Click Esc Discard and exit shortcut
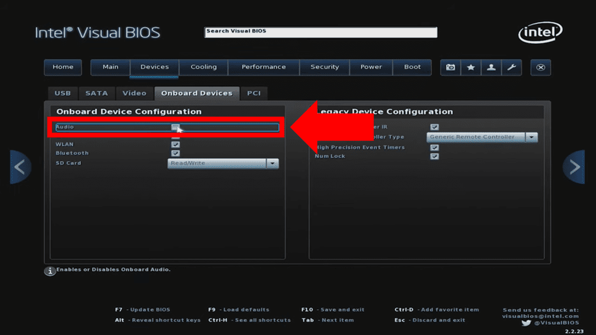 (x=430, y=320)
